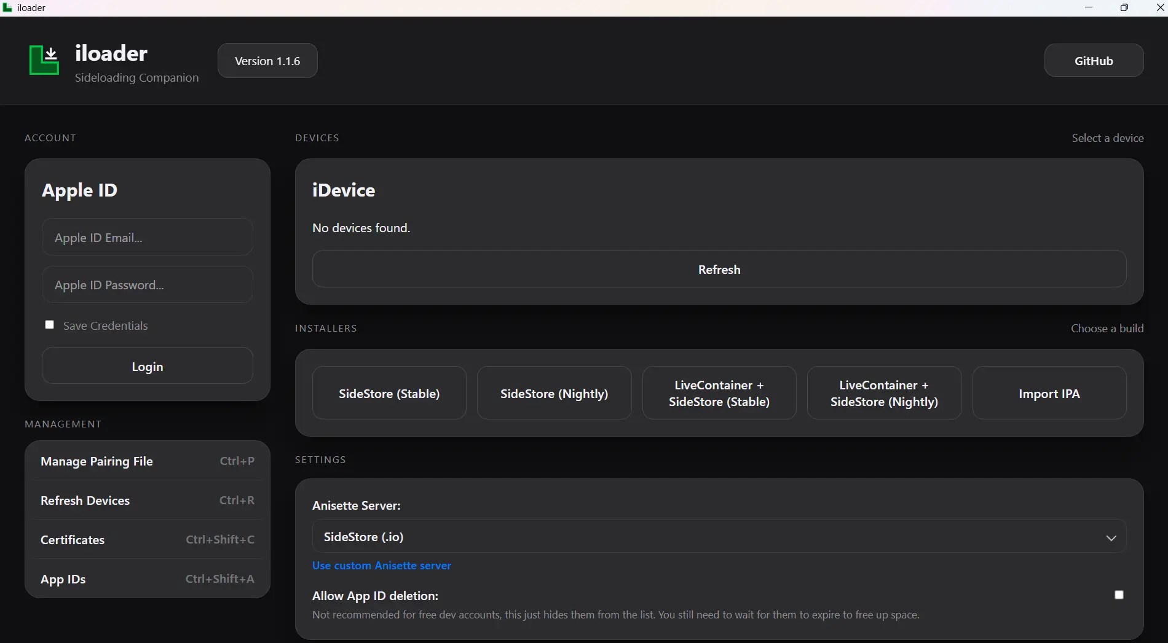Screen dimensions: 1168x643
Task: Click the Import IPA button
Action: point(1049,393)
